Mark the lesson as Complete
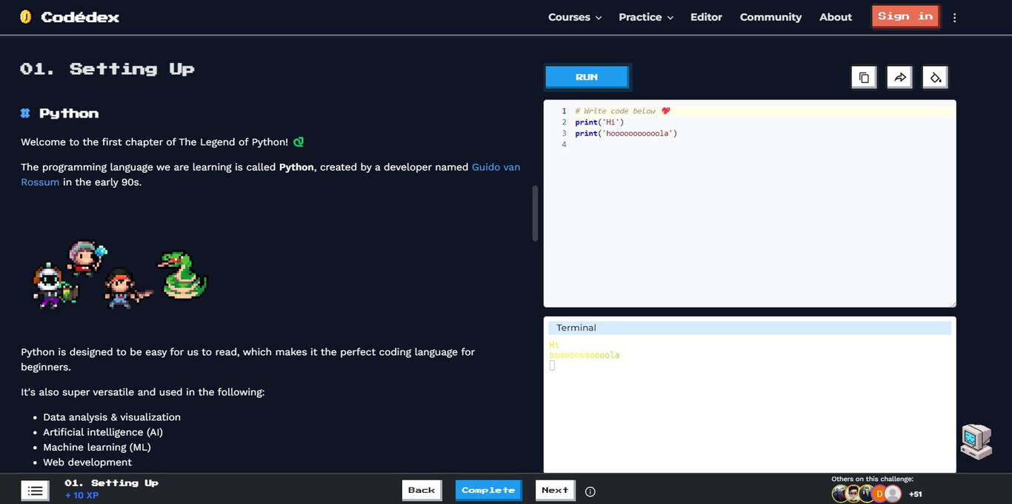 488,490
